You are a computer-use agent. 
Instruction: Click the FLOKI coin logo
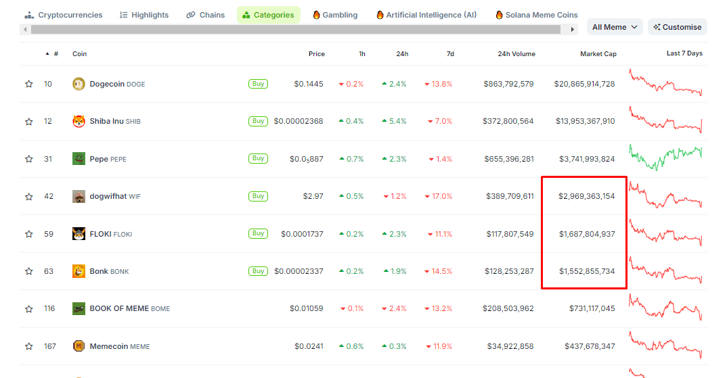79,234
